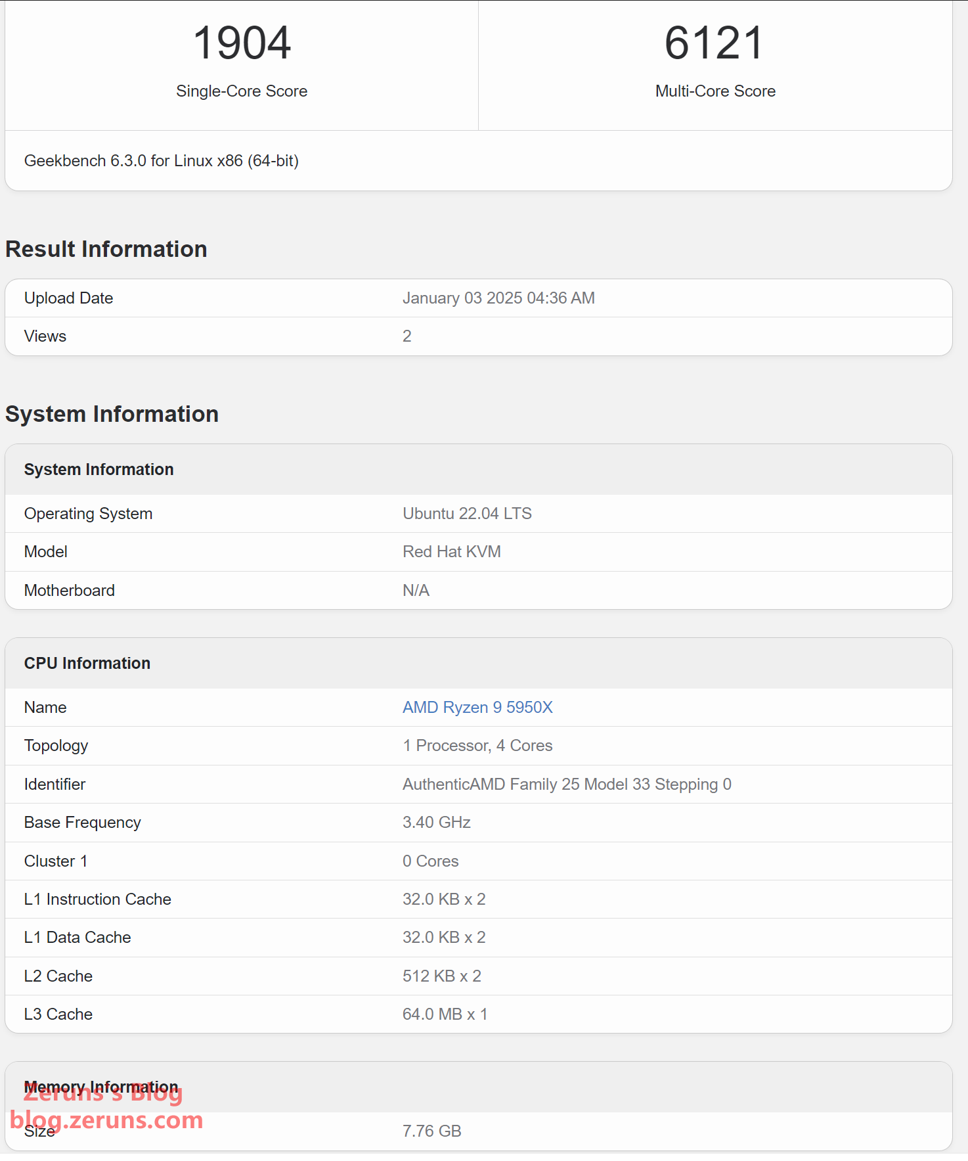This screenshot has height=1161, width=968.
Task: Click the Motherboard row label
Action: 70,591
